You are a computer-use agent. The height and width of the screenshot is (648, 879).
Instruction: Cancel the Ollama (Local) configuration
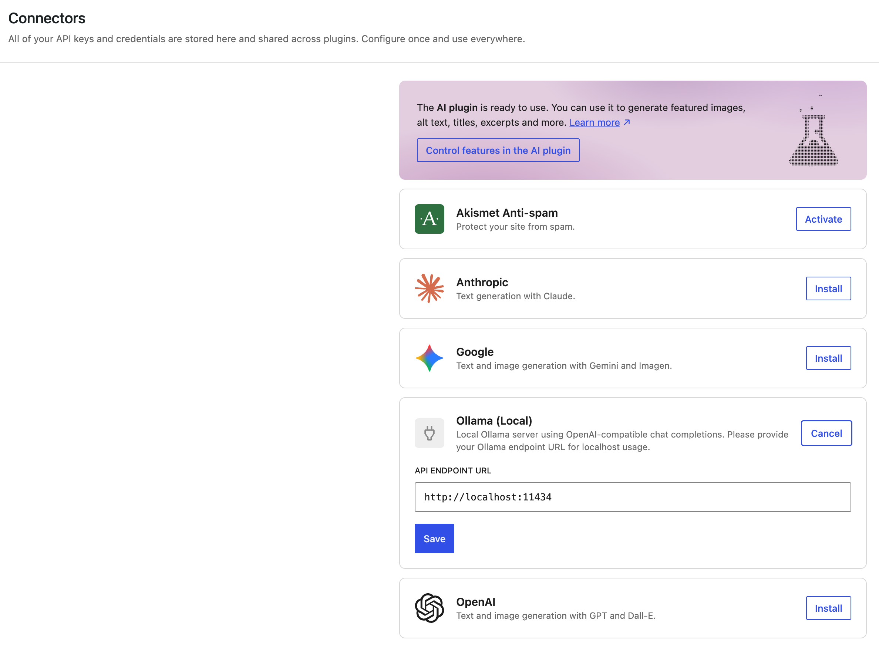point(826,433)
